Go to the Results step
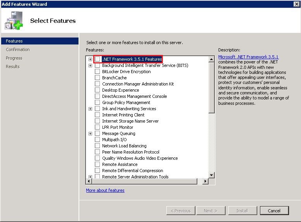 click(13, 67)
